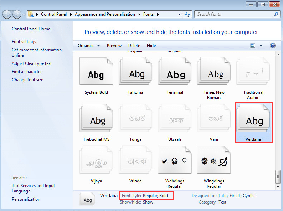
Task: Expand the arrow after Control Panel breadcrumb
Action: coord(71,15)
